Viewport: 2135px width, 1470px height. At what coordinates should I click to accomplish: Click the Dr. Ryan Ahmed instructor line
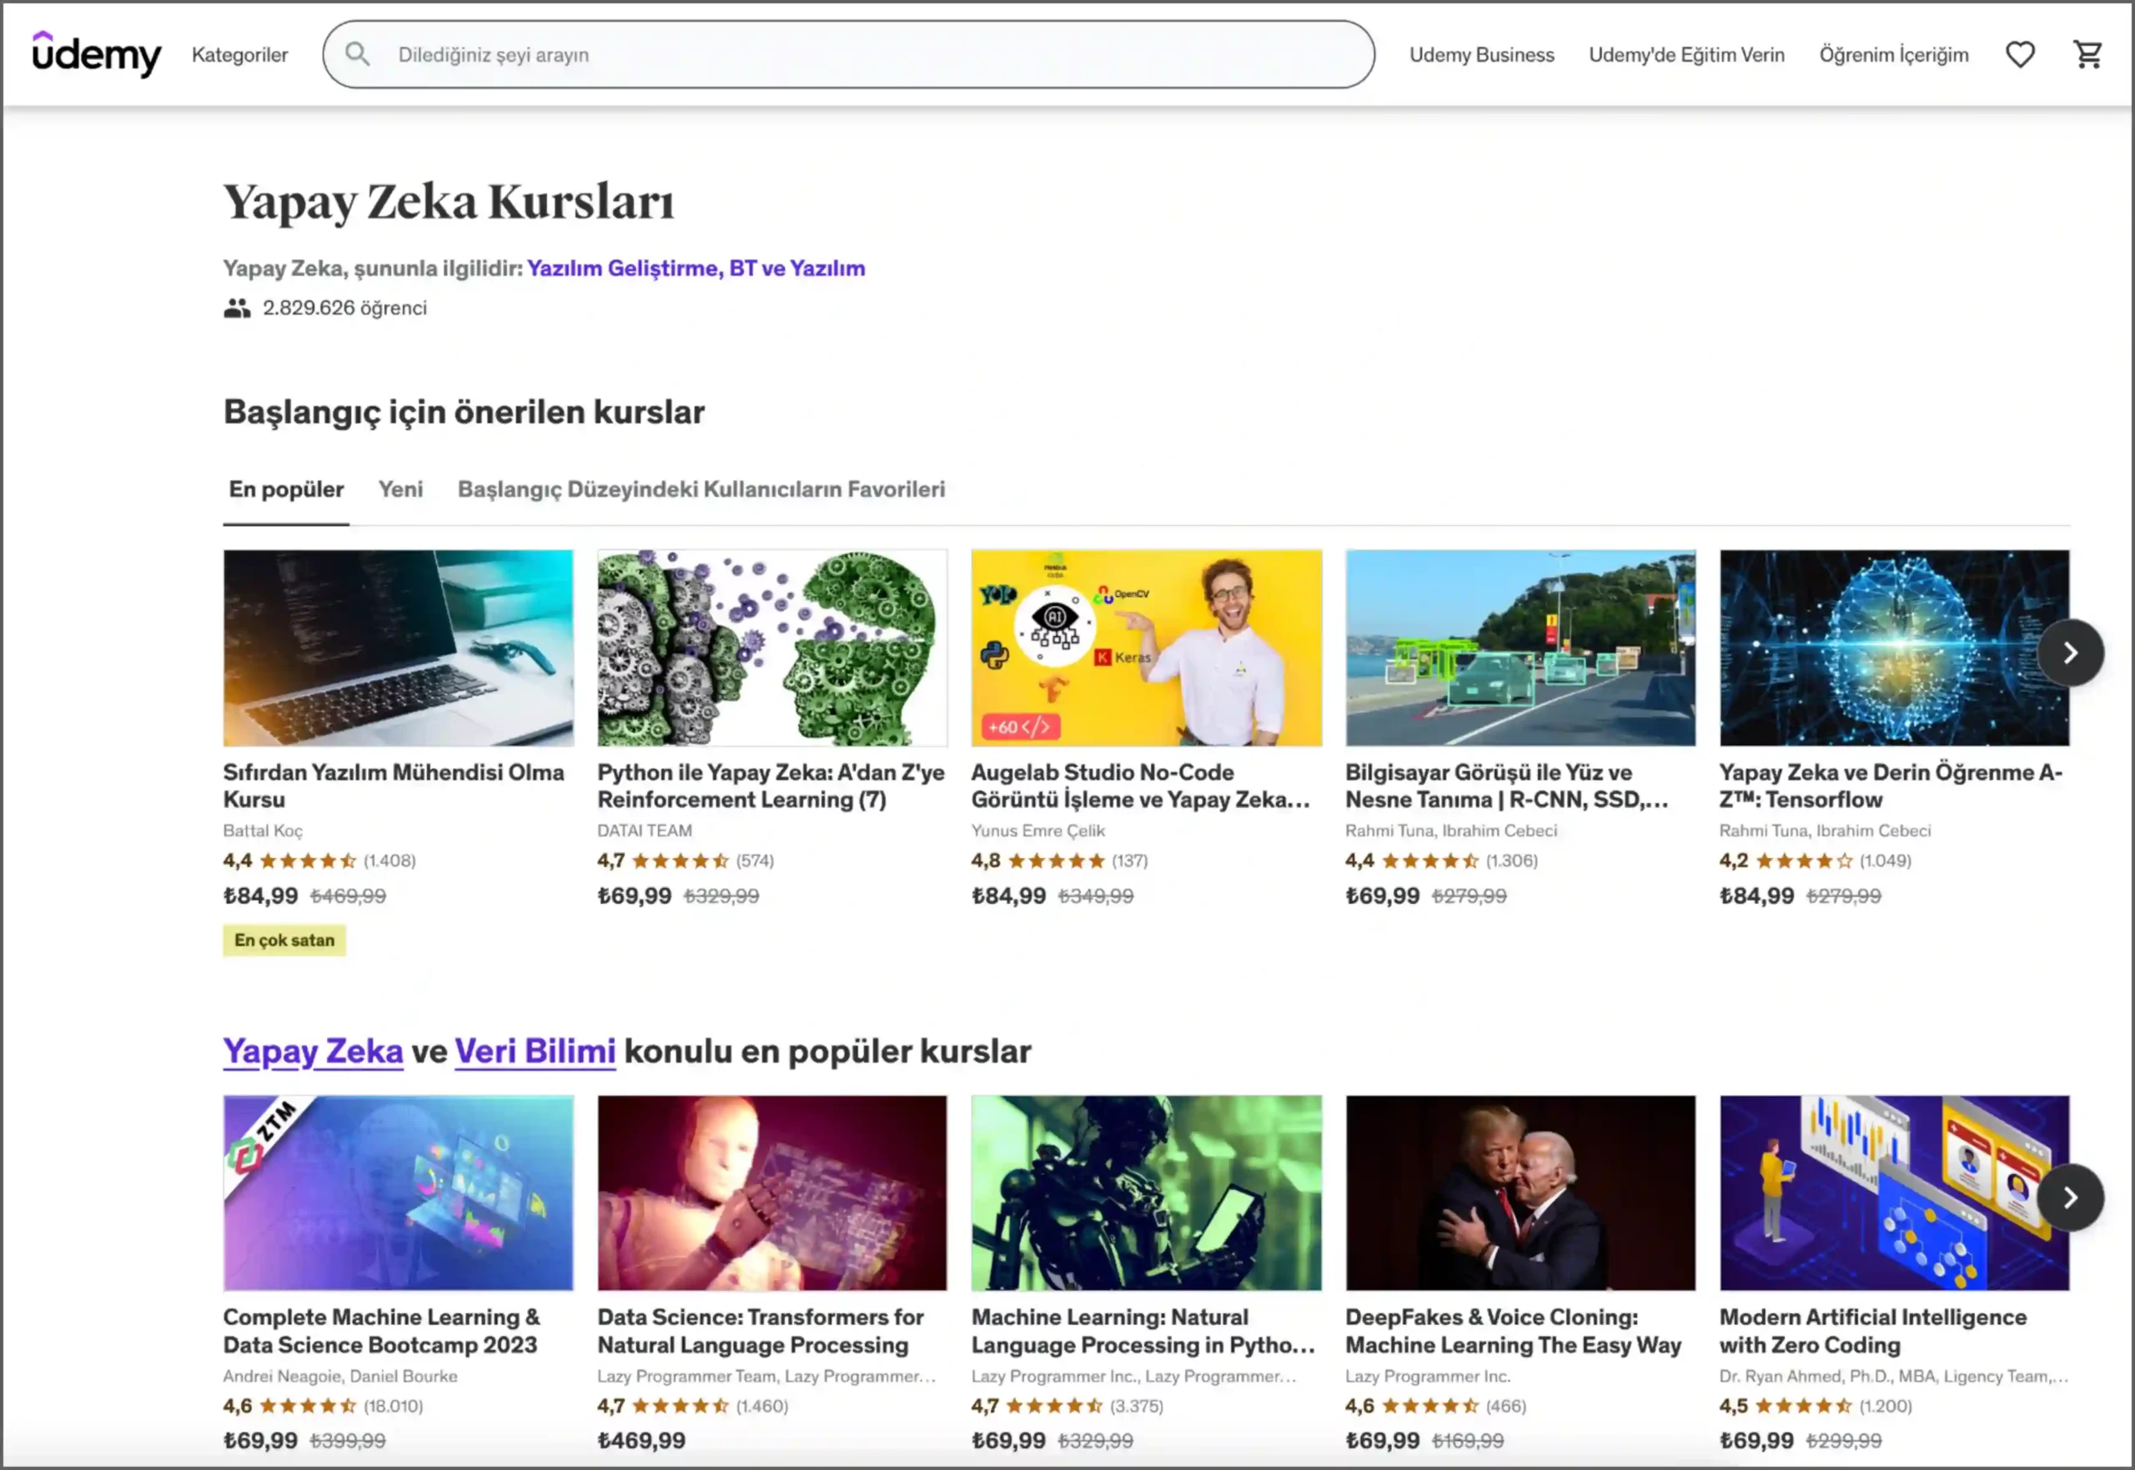coord(1894,1376)
